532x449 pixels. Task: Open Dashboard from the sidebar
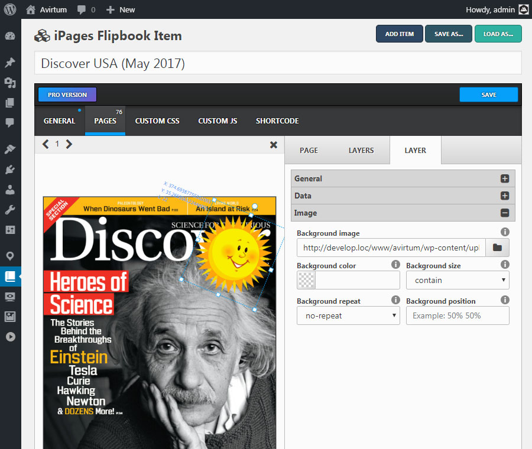coord(10,36)
